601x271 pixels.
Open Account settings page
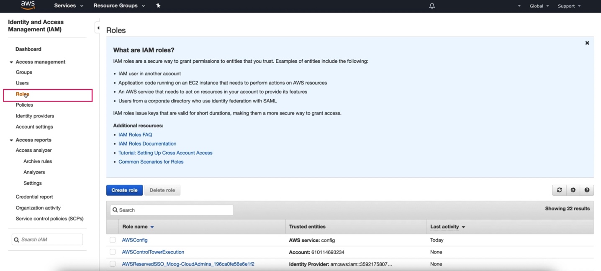pyautogui.click(x=34, y=127)
